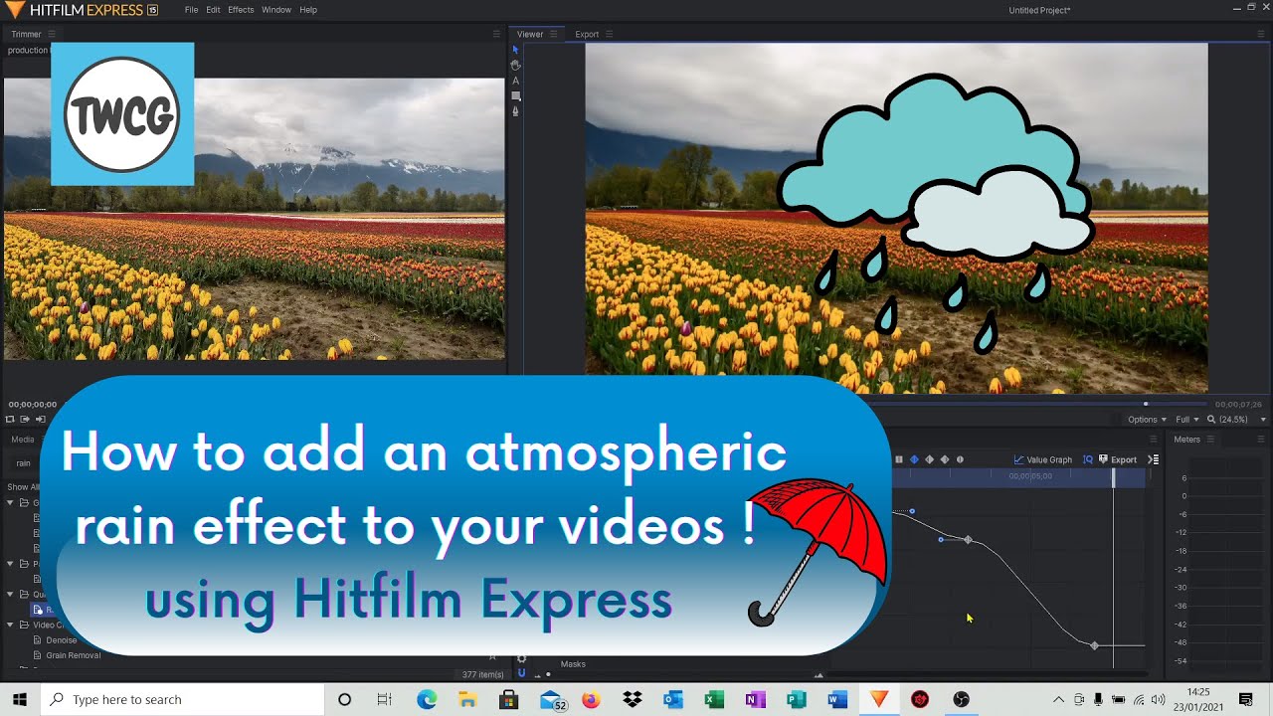Open Word from the taskbar
The image size is (1273, 716).
pyautogui.click(x=837, y=699)
